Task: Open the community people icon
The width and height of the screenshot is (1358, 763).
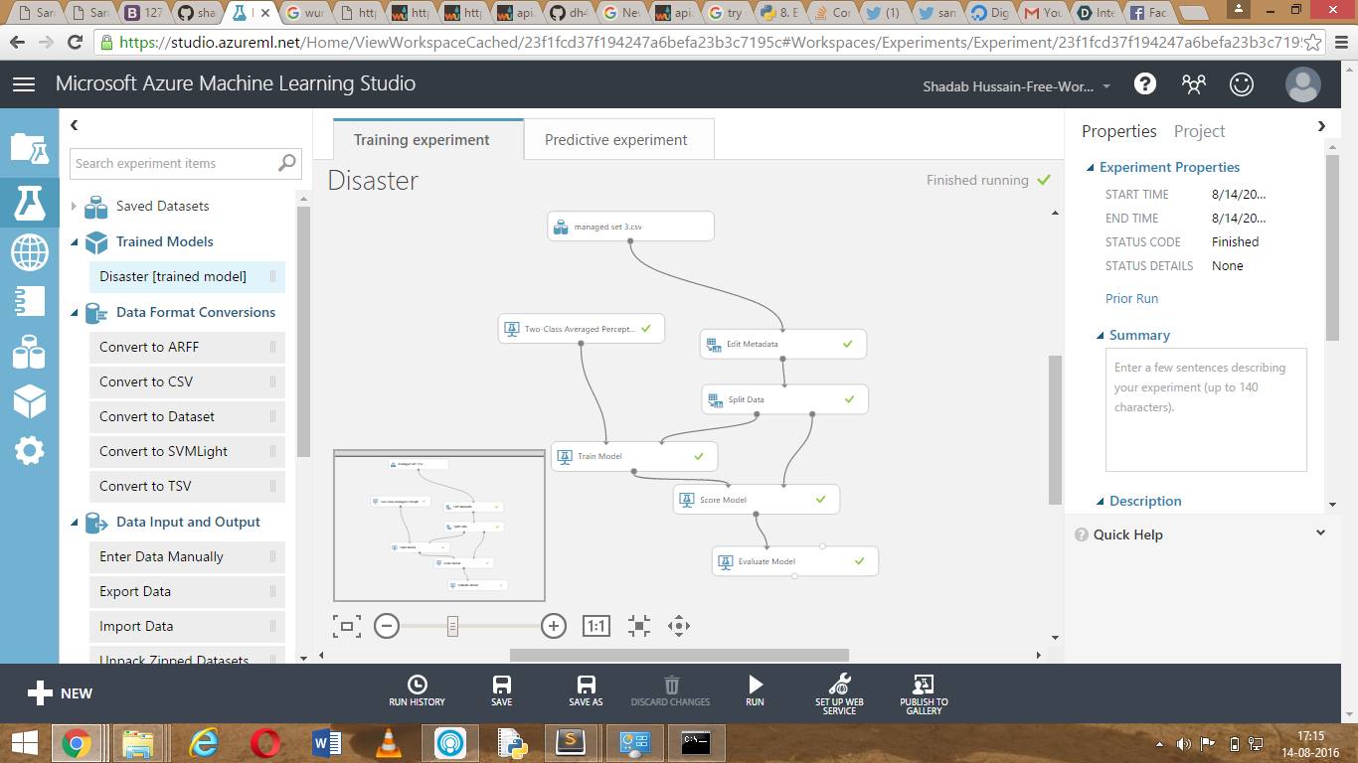Action: click(1194, 84)
